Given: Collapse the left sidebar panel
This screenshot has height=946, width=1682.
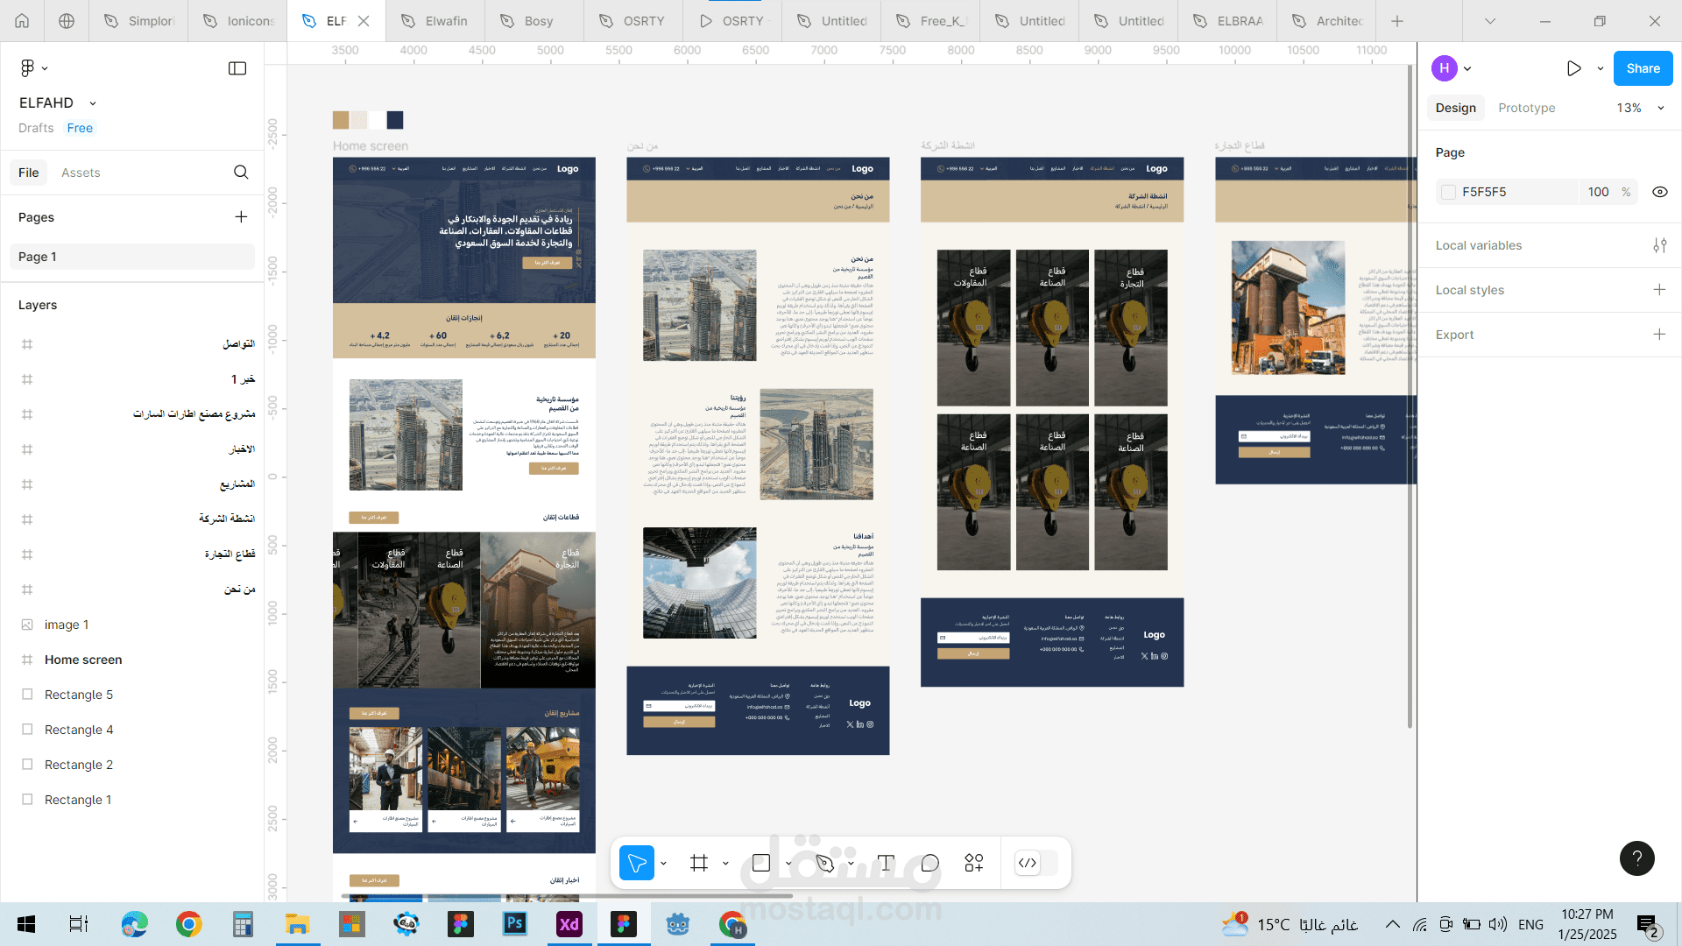Looking at the screenshot, I should coord(237,68).
